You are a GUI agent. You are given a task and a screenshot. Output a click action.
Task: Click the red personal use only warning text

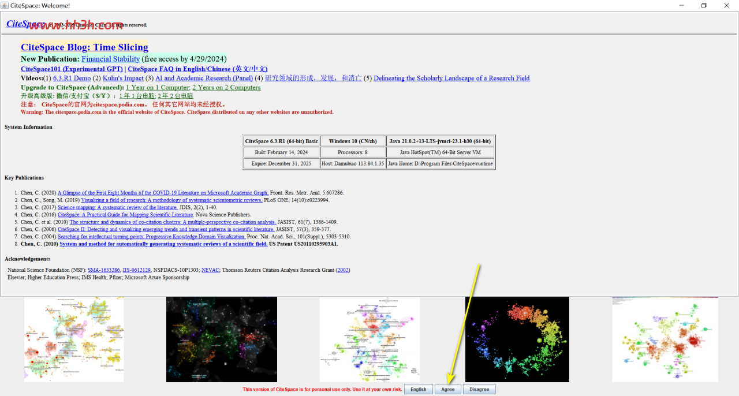322,389
